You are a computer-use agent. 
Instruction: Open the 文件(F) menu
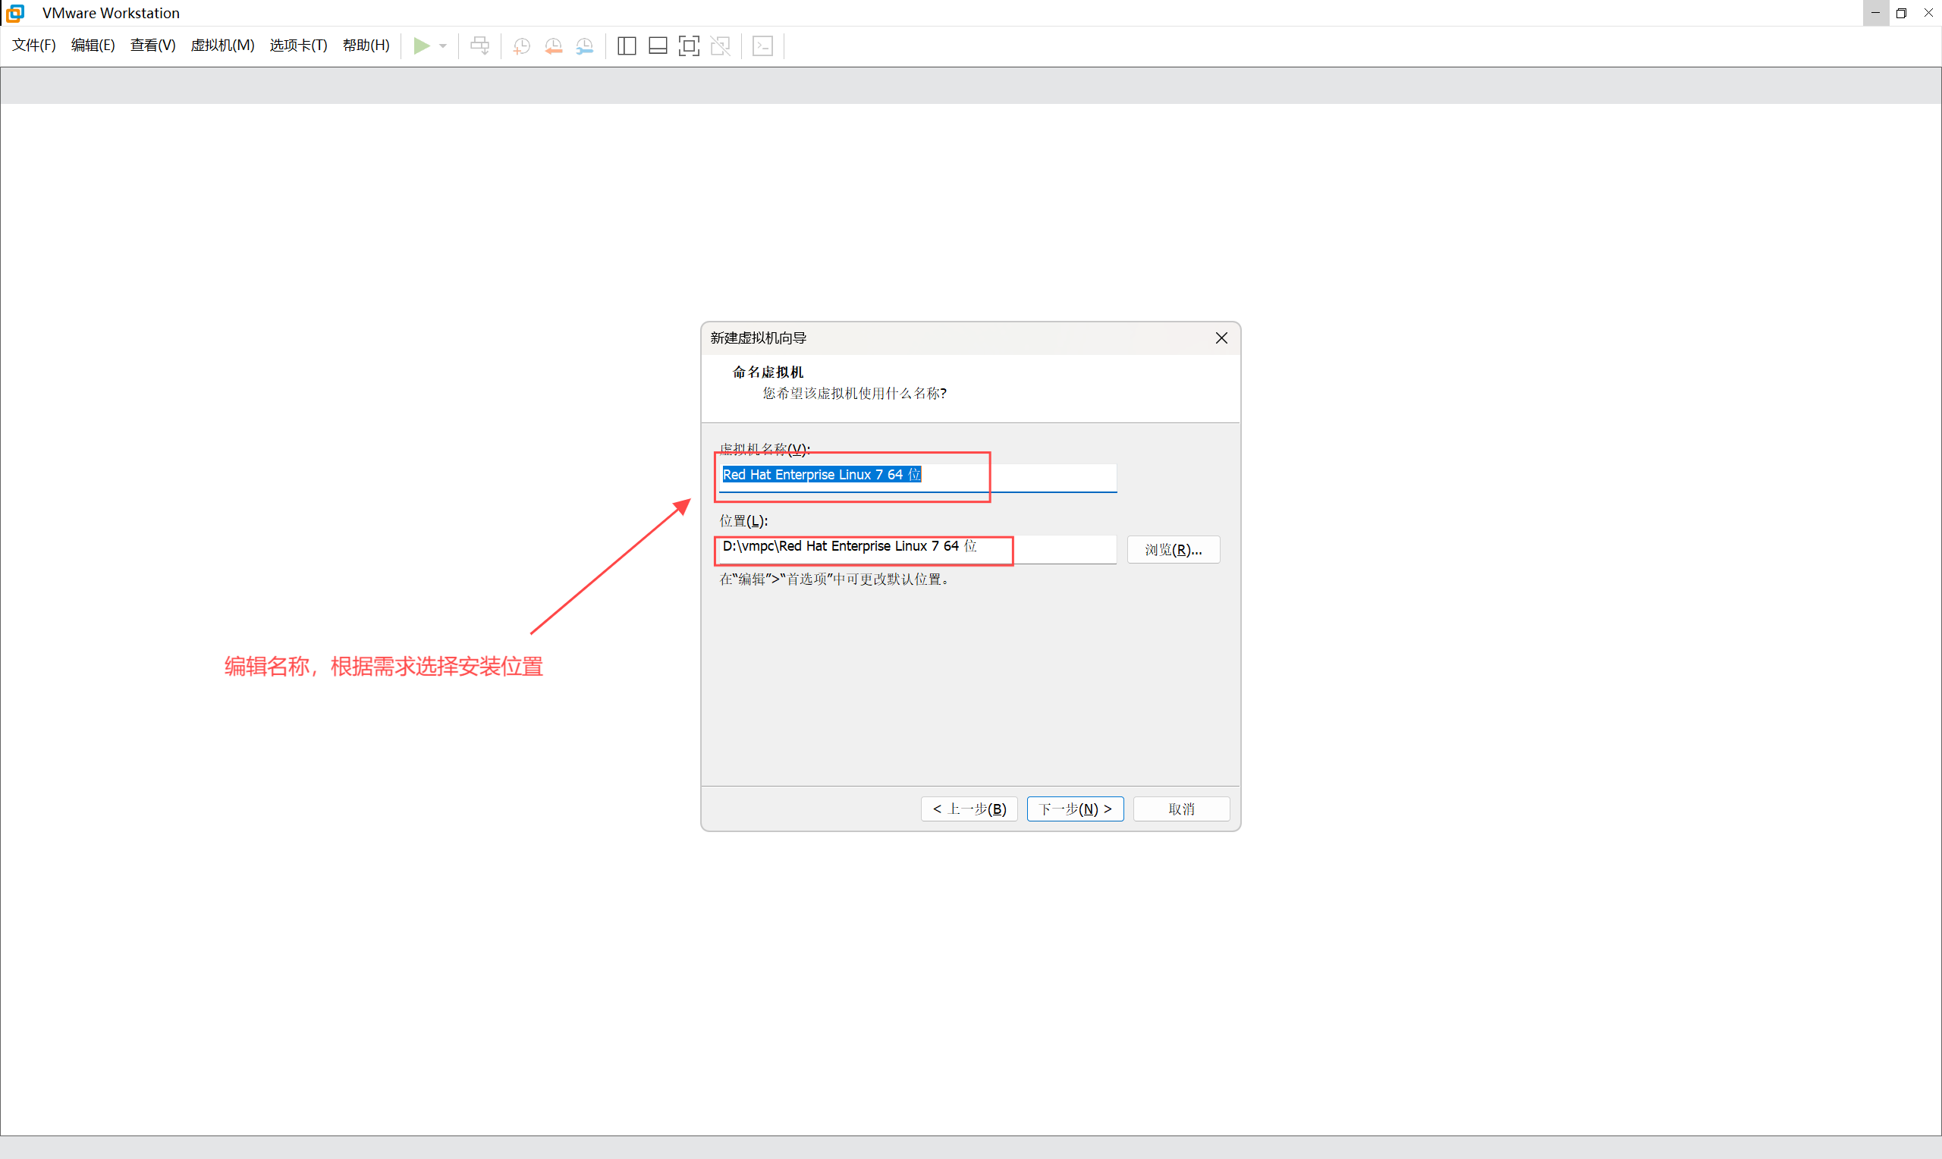(x=33, y=46)
